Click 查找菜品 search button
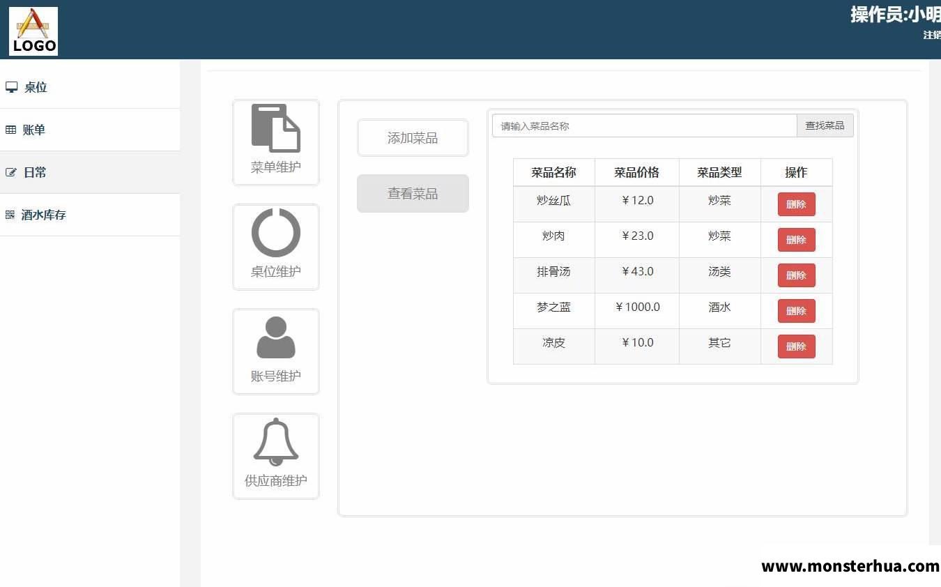Image resolution: width=941 pixels, height=587 pixels. tap(825, 125)
